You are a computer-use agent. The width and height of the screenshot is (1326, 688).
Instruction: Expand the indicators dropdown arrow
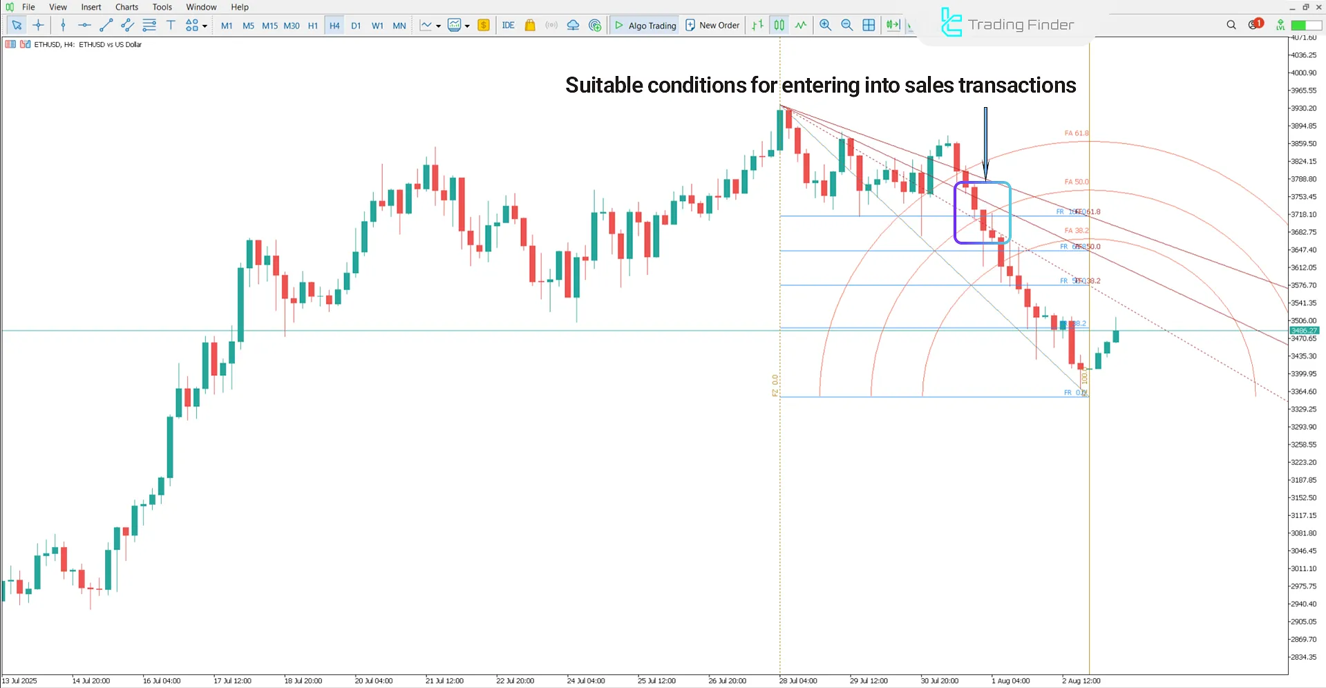pos(467,26)
